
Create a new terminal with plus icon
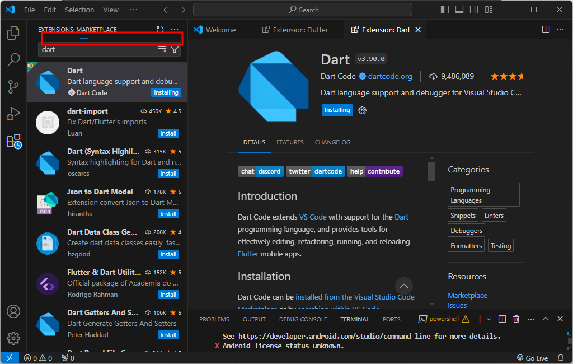click(x=480, y=319)
